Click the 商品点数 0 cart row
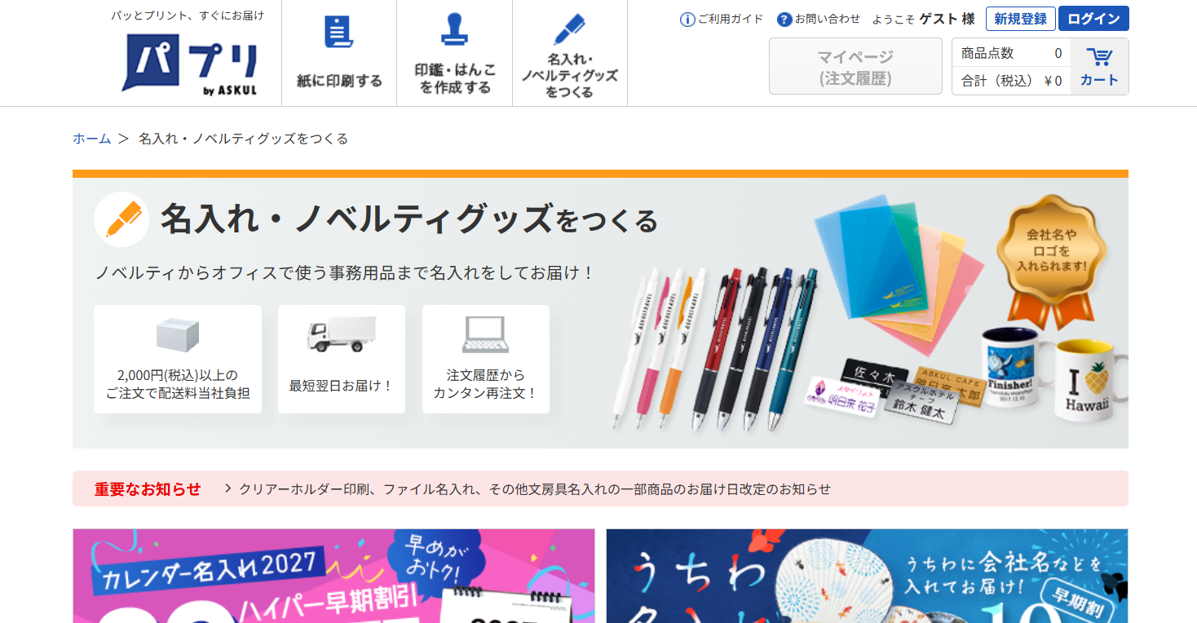Image resolution: width=1197 pixels, height=623 pixels. [x=1011, y=53]
